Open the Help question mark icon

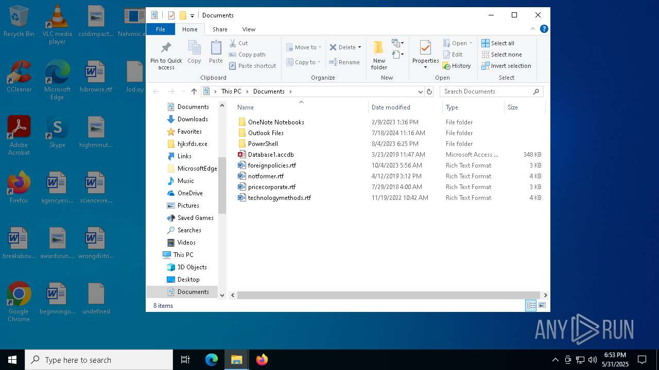(544, 29)
